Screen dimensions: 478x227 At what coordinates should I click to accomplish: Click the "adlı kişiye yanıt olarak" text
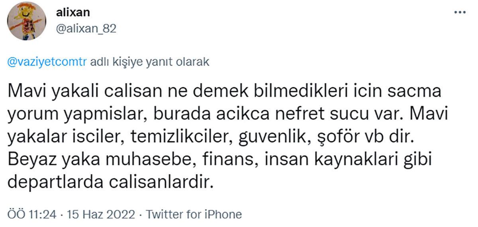click(x=150, y=63)
